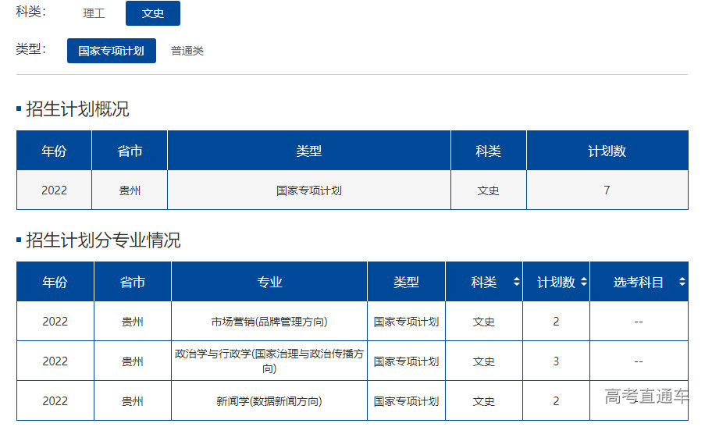Click overview table plan count value 7
This screenshot has width=712, height=427.
click(607, 190)
